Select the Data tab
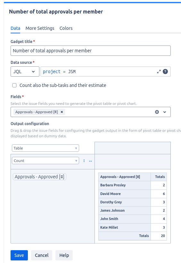The width and height of the screenshot is (181, 263). [15, 28]
